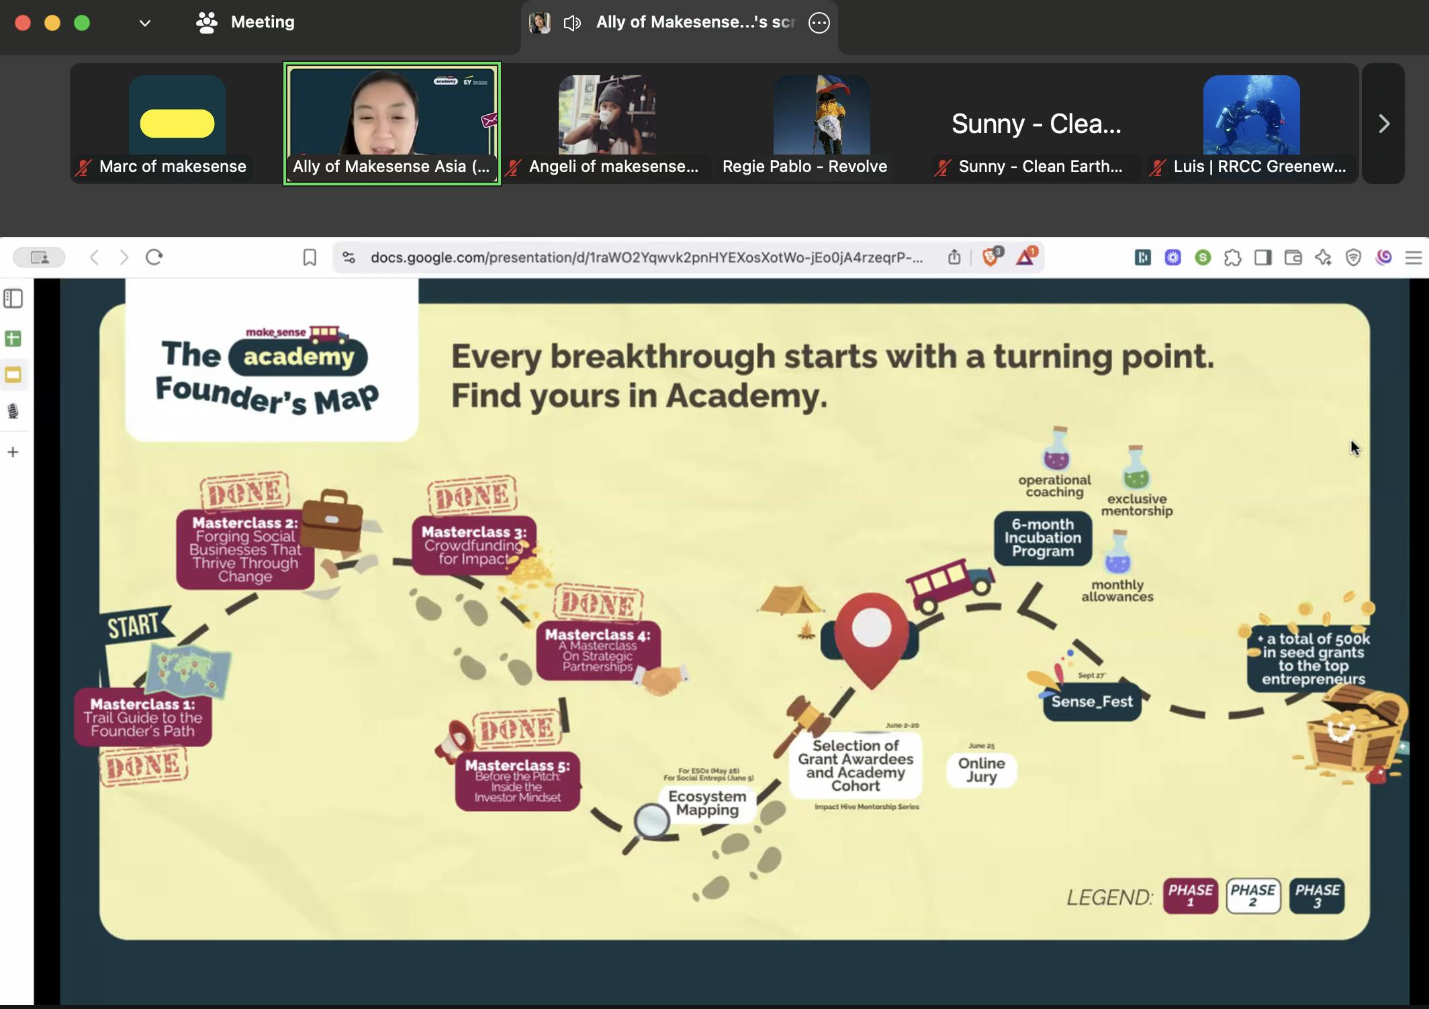The height and width of the screenshot is (1009, 1429).
Task: Reload the page with the refresh icon
Action: (x=154, y=257)
